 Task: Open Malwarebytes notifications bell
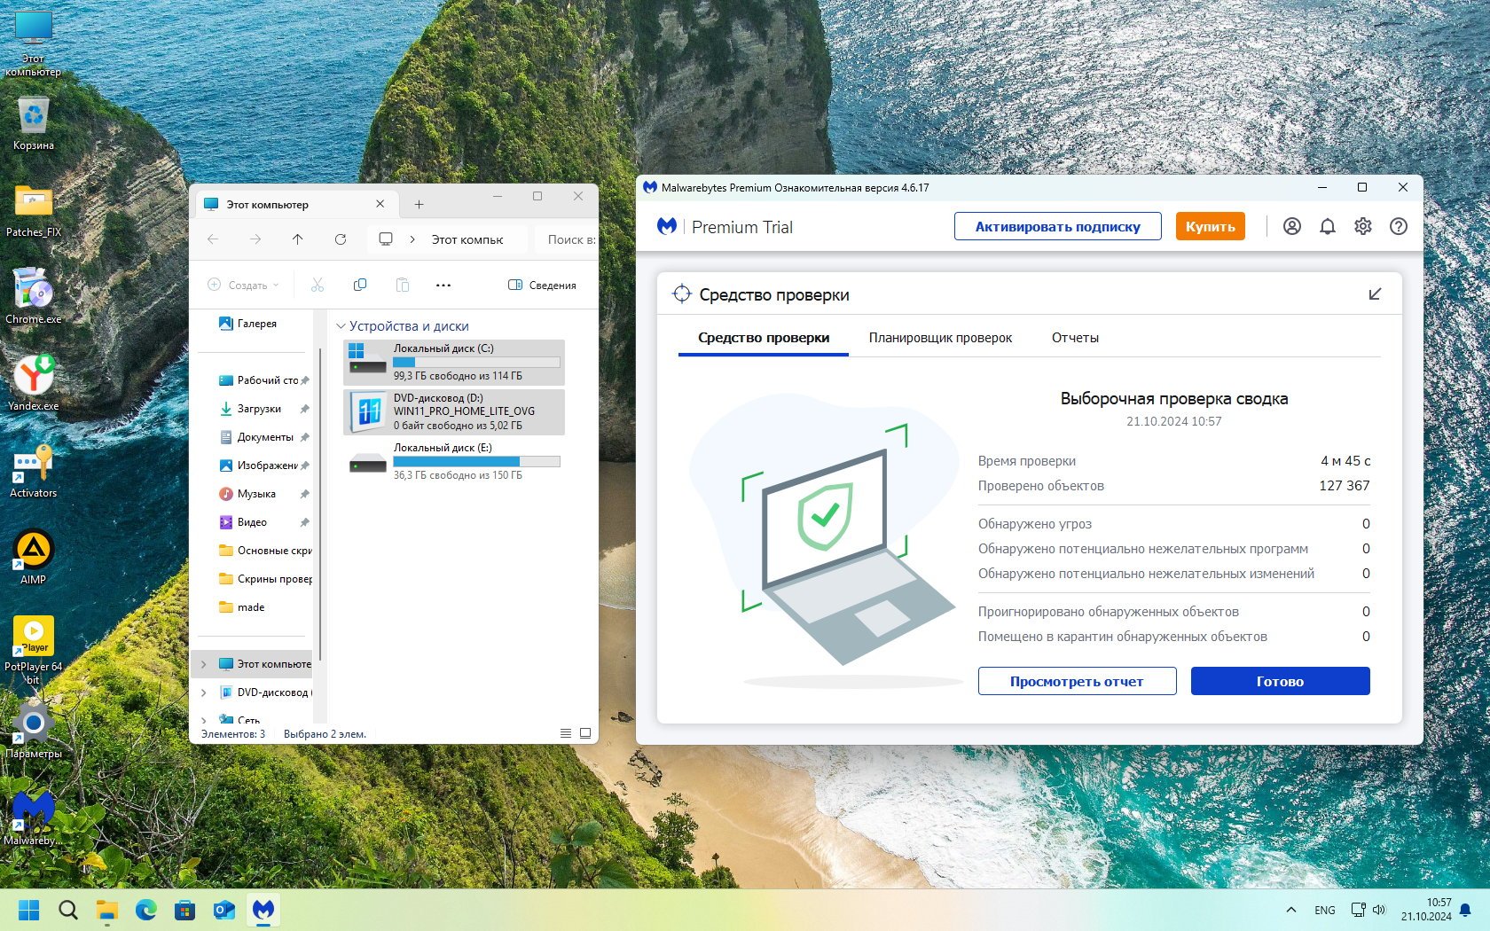coord(1328,226)
